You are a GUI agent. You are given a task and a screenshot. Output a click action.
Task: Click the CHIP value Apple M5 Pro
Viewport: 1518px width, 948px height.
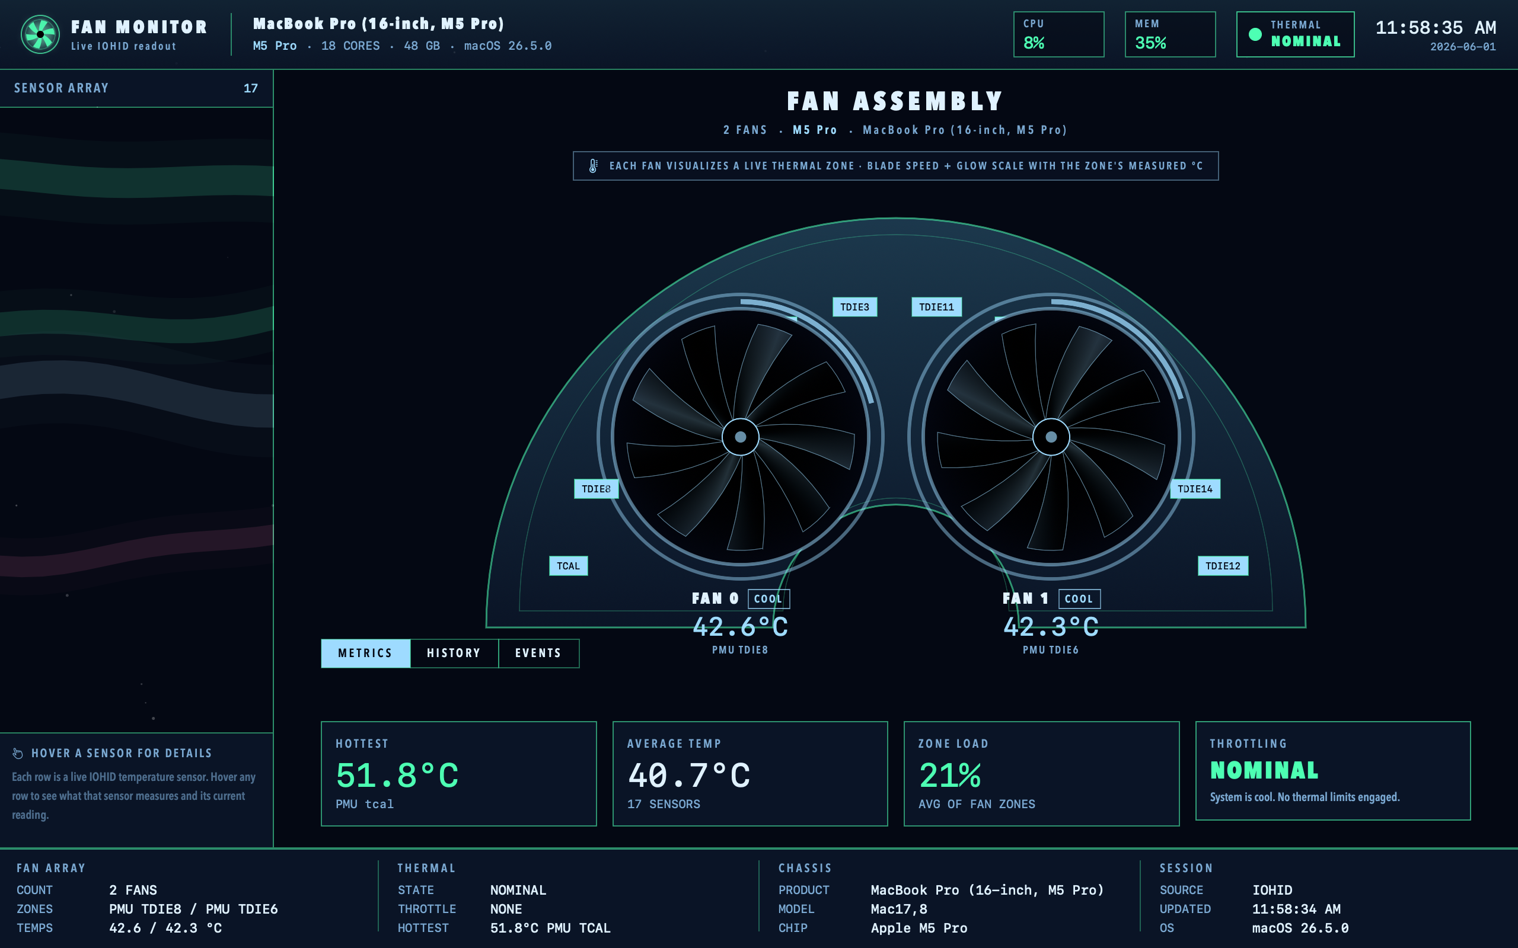919,928
